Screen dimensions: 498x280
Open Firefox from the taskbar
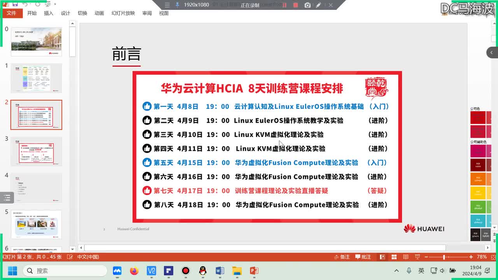pyautogui.click(x=134, y=271)
